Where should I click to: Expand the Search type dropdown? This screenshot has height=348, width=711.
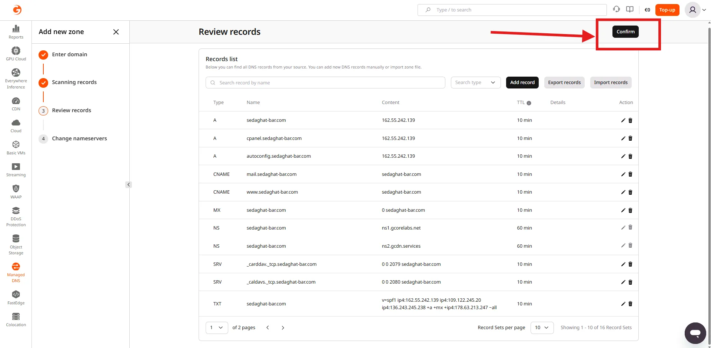click(x=475, y=83)
